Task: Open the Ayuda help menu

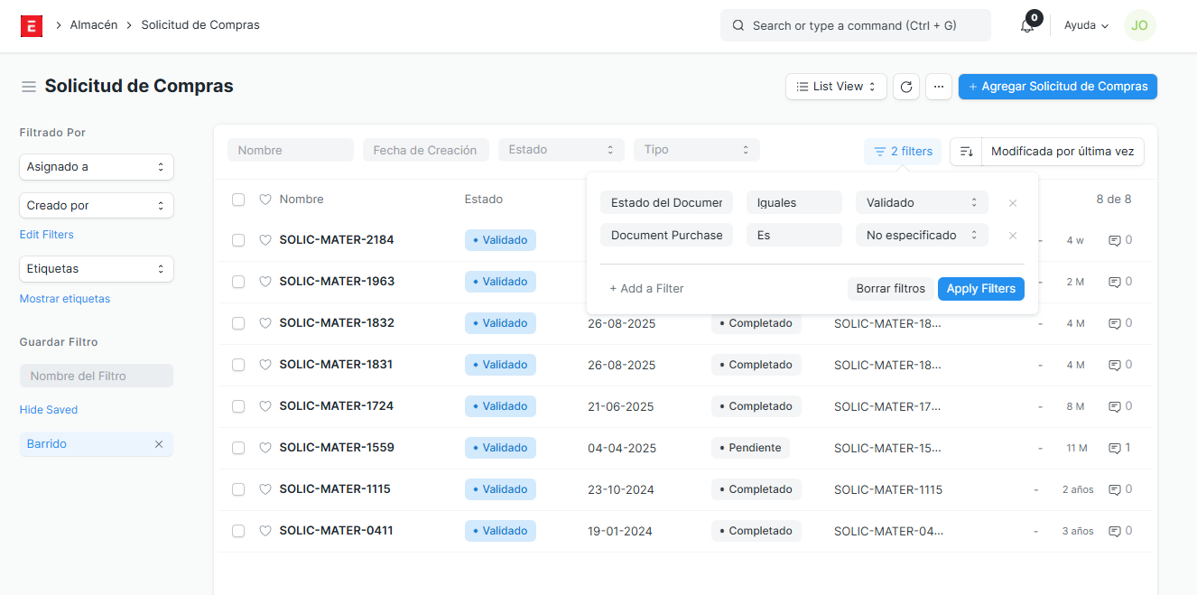Action: [x=1086, y=25]
